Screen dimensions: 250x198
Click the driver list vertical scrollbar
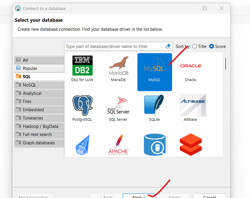225,64
